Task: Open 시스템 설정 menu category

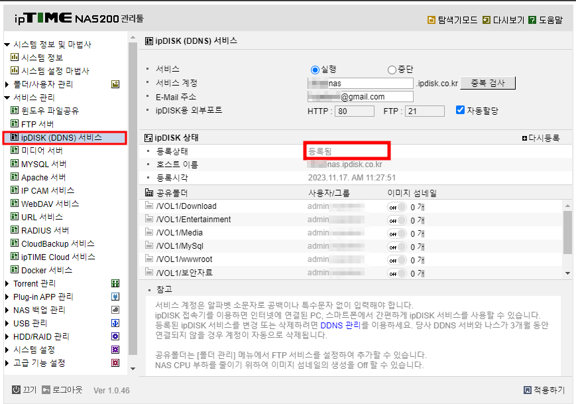Action: coord(34,350)
